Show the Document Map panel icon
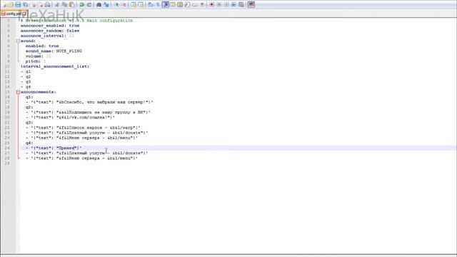The height and width of the screenshot is (257, 457). click(180, 5)
